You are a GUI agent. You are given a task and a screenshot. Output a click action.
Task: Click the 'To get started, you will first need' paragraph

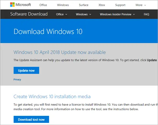[x=86, y=107]
